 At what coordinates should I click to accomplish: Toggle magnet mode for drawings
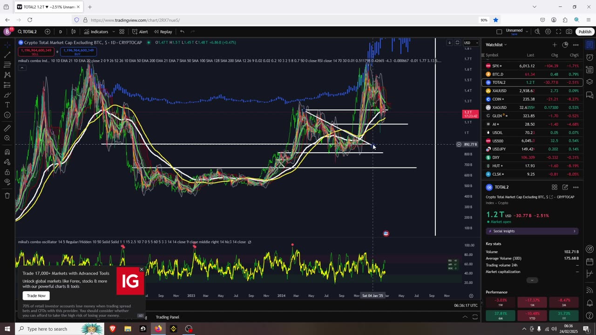click(7, 152)
